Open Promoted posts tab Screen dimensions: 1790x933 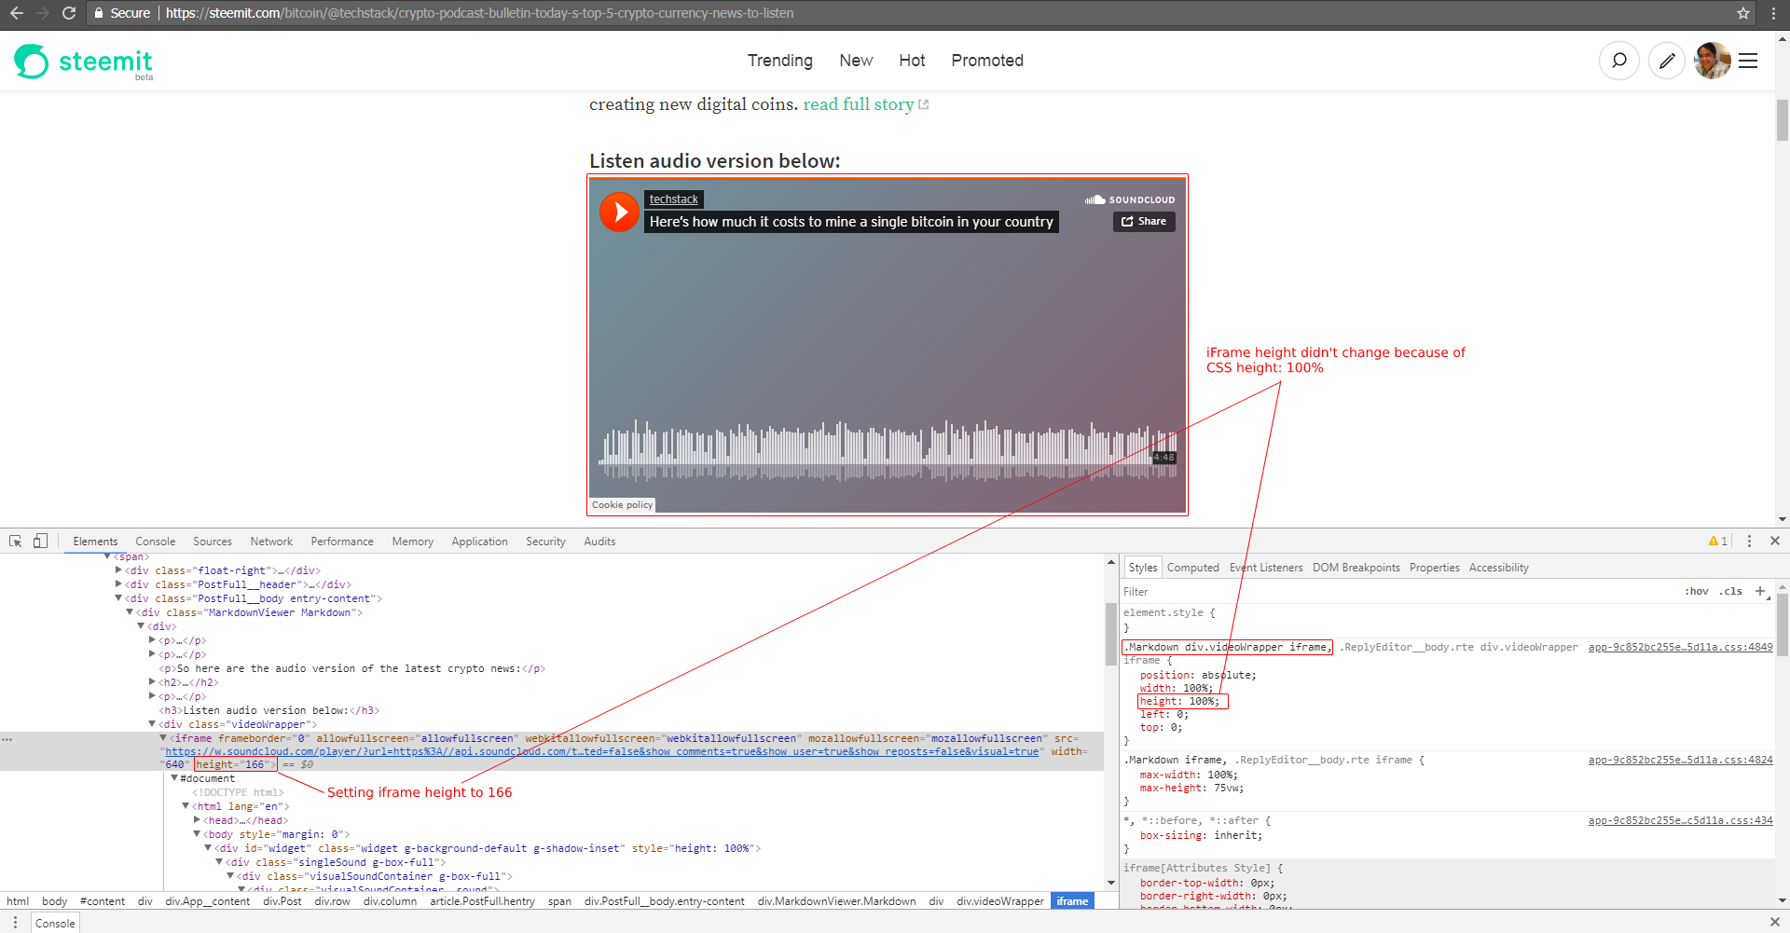987,61
